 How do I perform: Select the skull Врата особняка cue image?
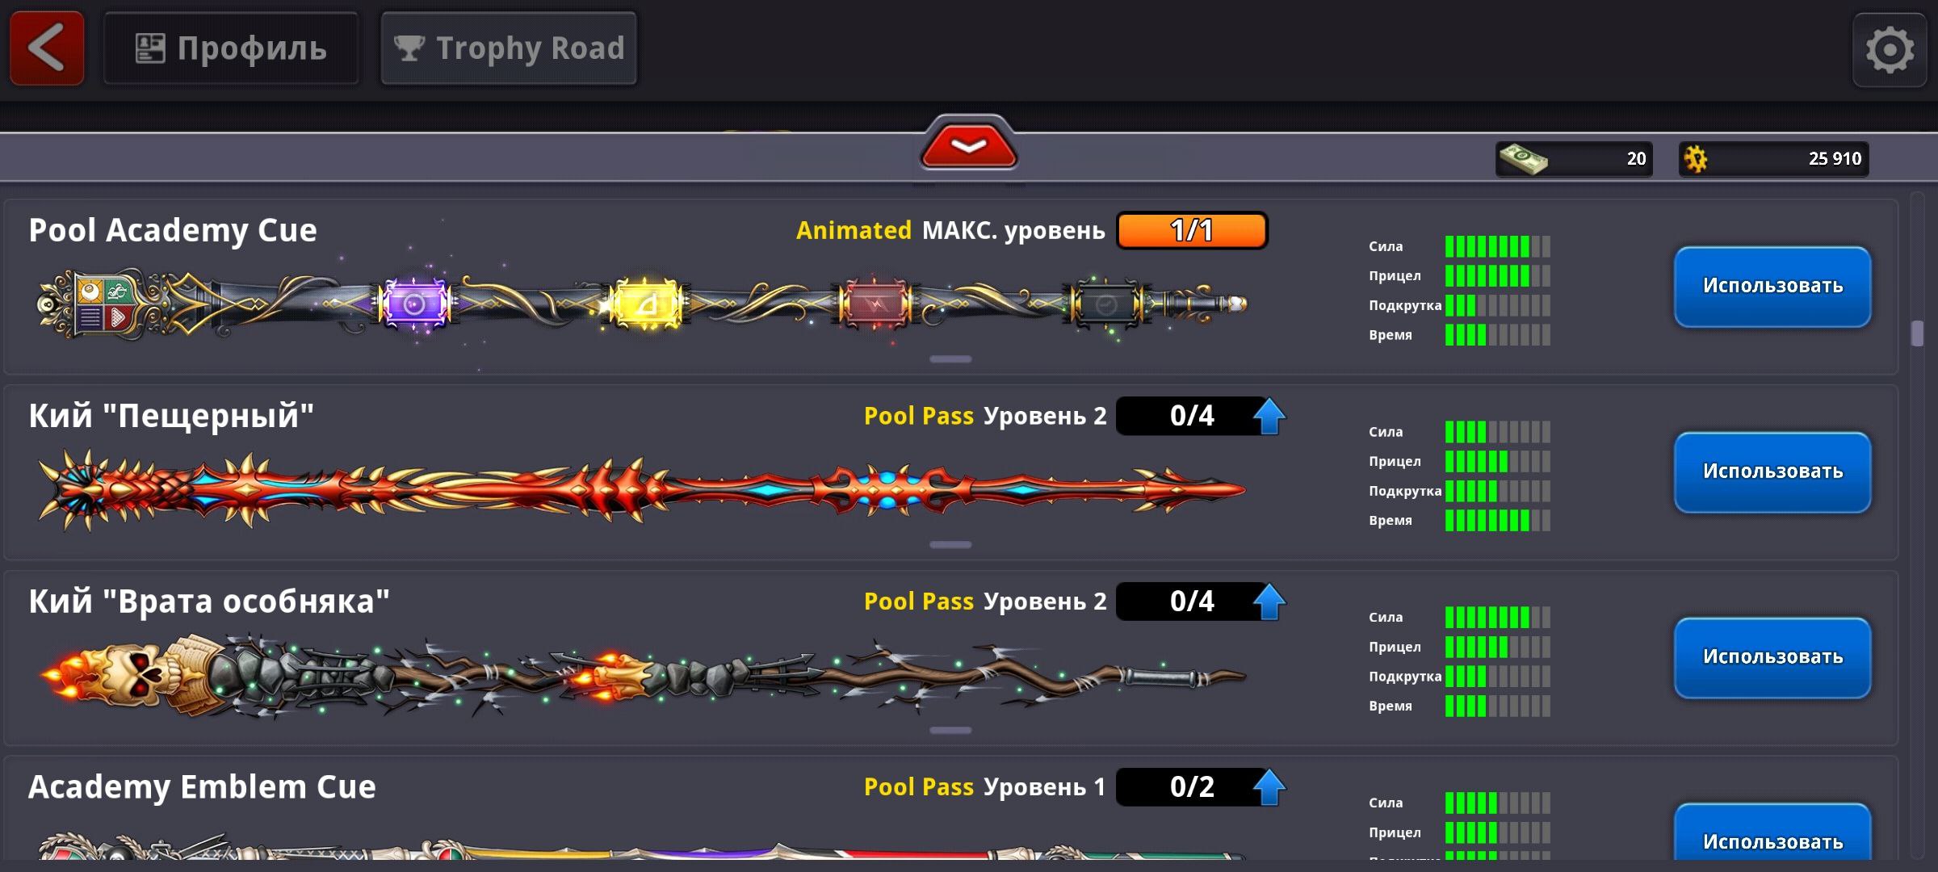pos(644,677)
